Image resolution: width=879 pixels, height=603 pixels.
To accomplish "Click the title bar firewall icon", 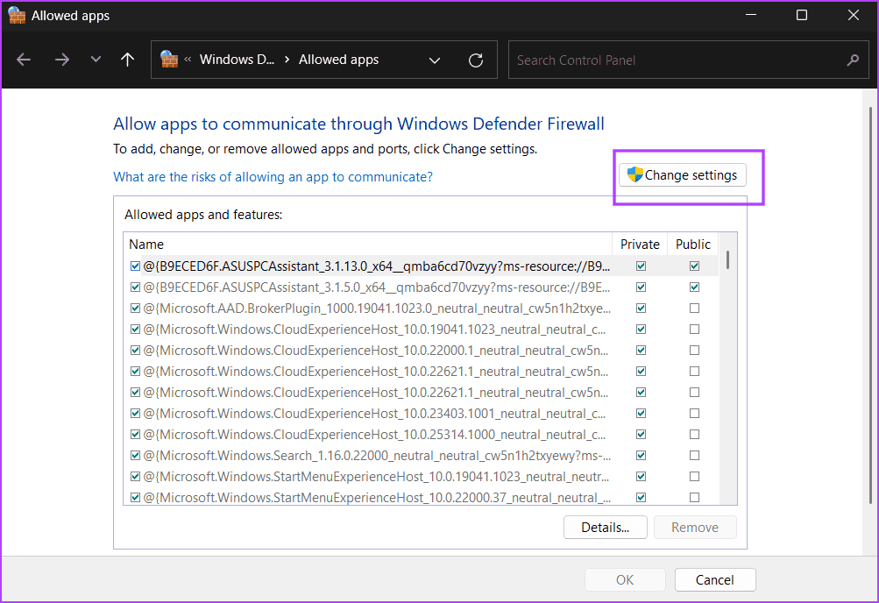I will (x=17, y=16).
